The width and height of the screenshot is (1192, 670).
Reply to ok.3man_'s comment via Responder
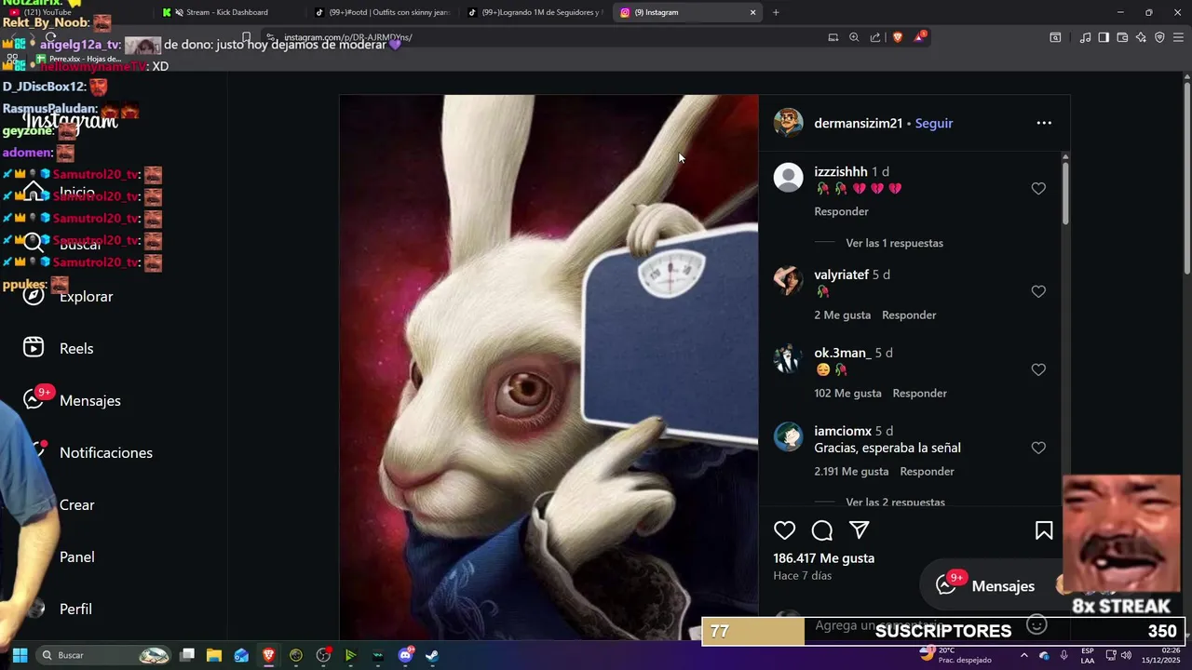pyautogui.click(x=919, y=393)
